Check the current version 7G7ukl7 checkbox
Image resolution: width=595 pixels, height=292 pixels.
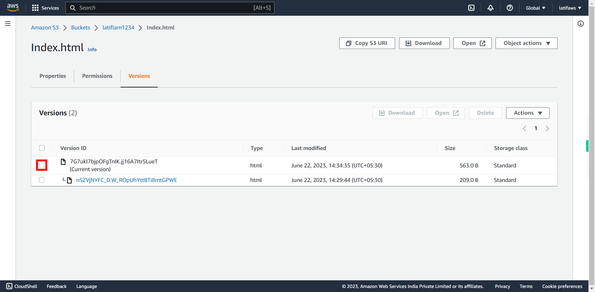point(42,165)
